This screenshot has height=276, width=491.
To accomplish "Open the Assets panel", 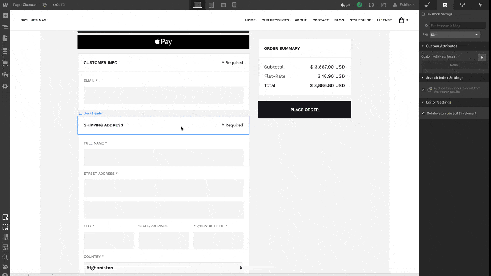I will click(5, 75).
